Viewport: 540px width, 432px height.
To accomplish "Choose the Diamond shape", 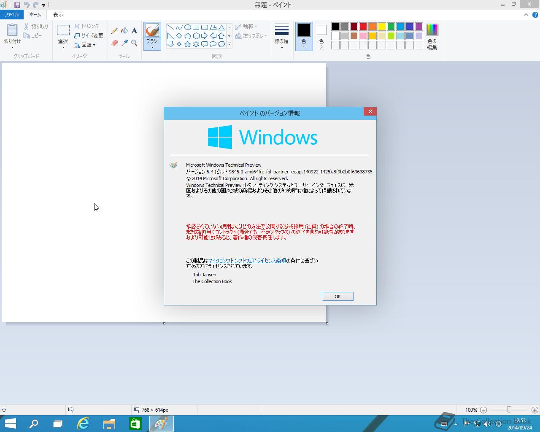I will pos(179,36).
